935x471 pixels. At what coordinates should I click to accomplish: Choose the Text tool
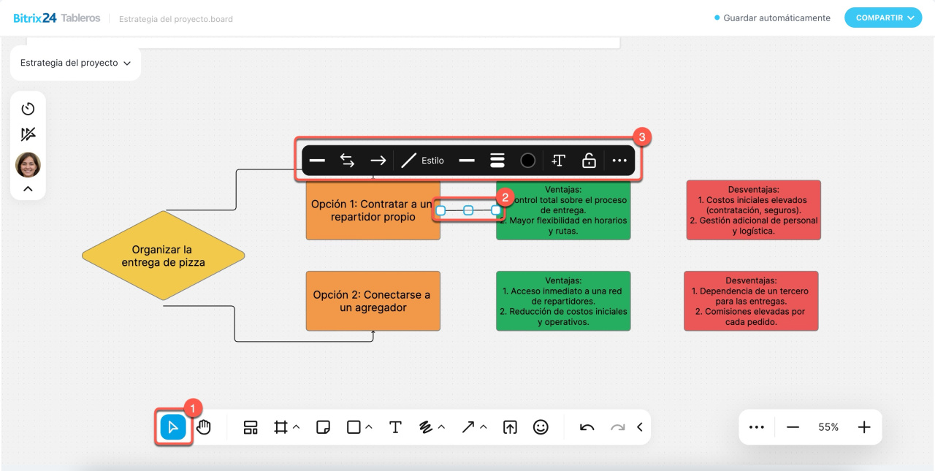395,427
